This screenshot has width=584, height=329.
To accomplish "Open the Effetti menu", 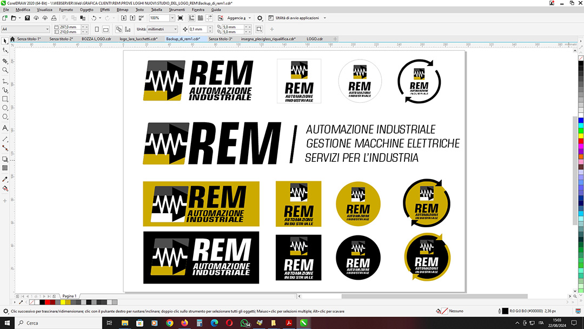I will point(104,10).
